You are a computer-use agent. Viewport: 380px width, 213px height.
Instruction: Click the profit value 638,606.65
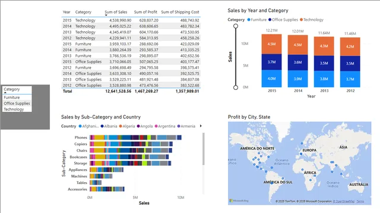(x=148, y=26)
